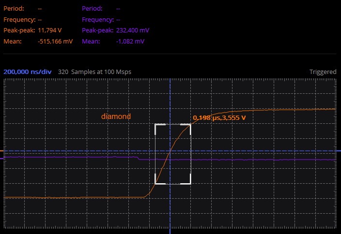341x234 pixels.
Task: Click the white zoom selection box
Action: coord(172,154)
